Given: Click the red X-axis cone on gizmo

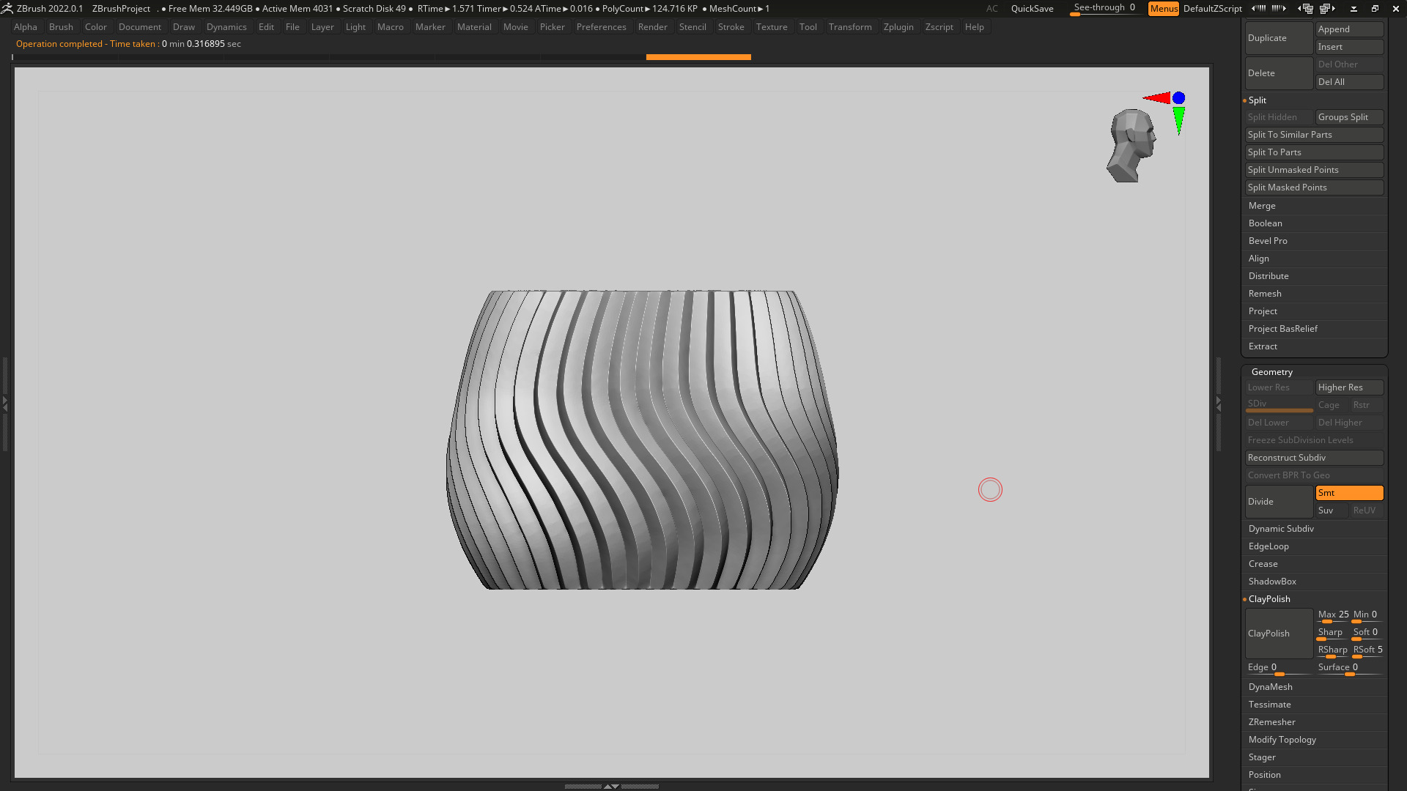Looking at the screenshot, I should click(x=1158, y=98).
